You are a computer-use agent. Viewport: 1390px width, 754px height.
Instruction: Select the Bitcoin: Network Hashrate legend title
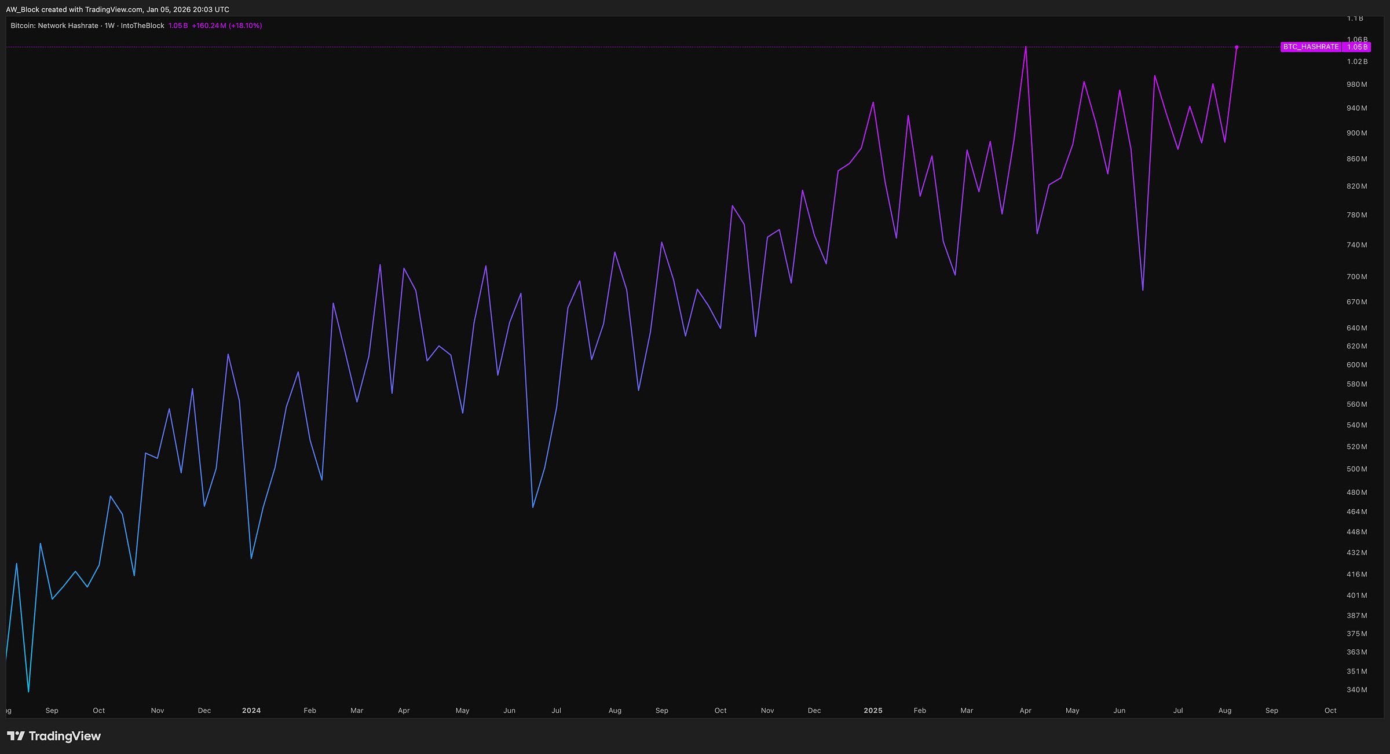pyautogui.click(x=54, y=25)
